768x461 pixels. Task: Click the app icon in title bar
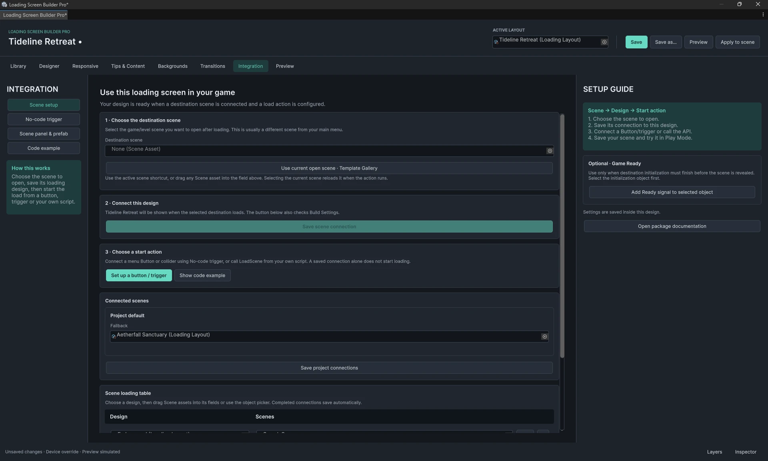4,4
